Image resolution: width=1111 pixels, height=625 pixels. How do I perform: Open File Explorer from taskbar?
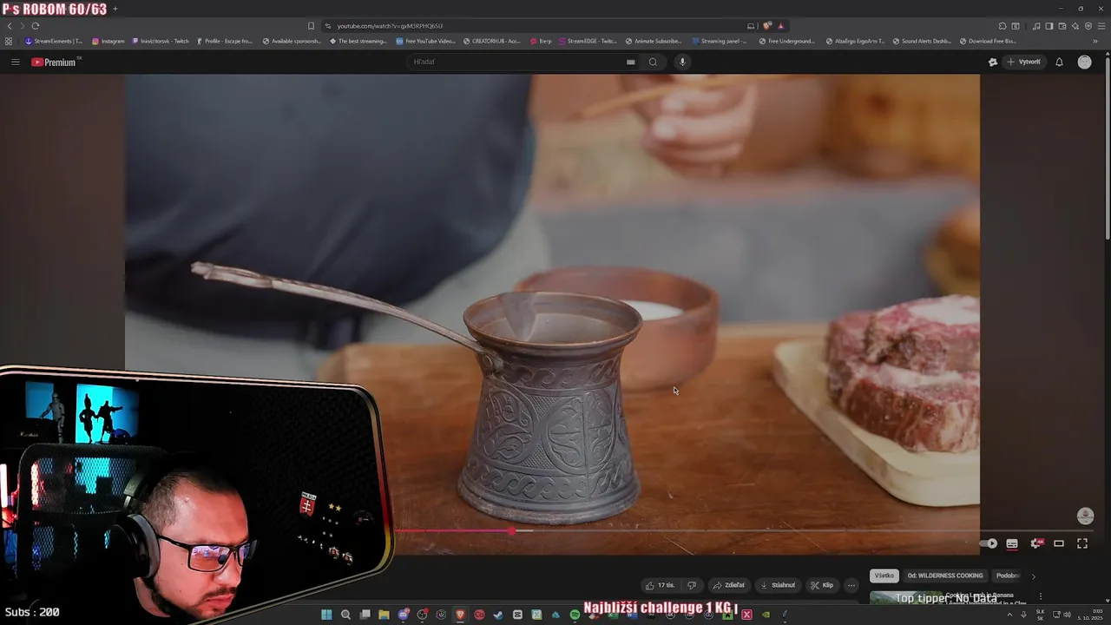click(x=384, y=615)
